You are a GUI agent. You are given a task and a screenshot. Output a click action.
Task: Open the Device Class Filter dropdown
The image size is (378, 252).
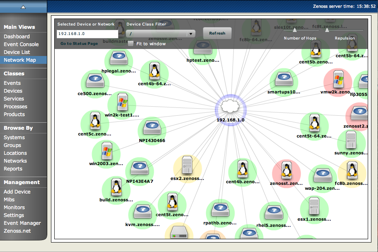pos(161,34)
